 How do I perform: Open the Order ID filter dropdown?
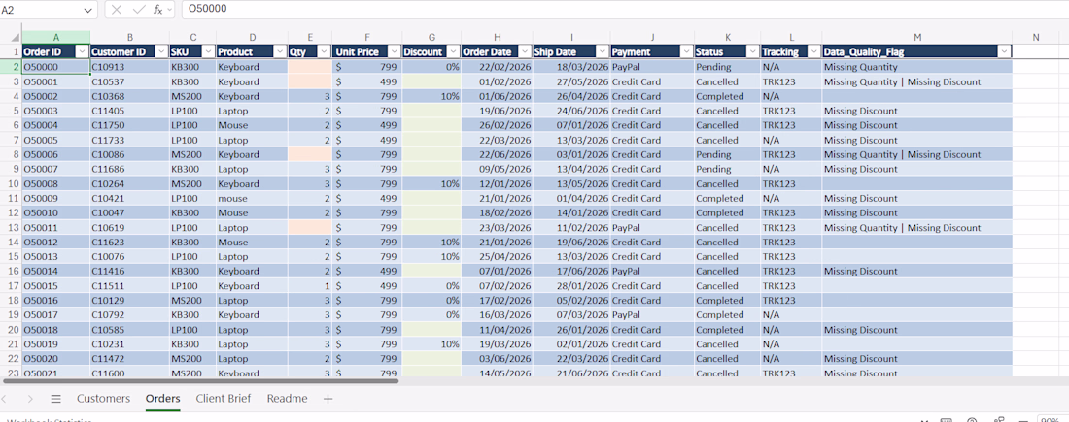tap(83, 51)
